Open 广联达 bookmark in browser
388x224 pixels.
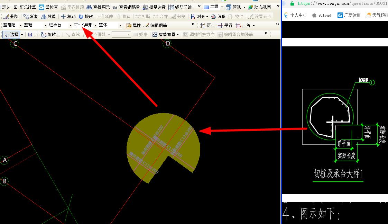tap(349, 15)
